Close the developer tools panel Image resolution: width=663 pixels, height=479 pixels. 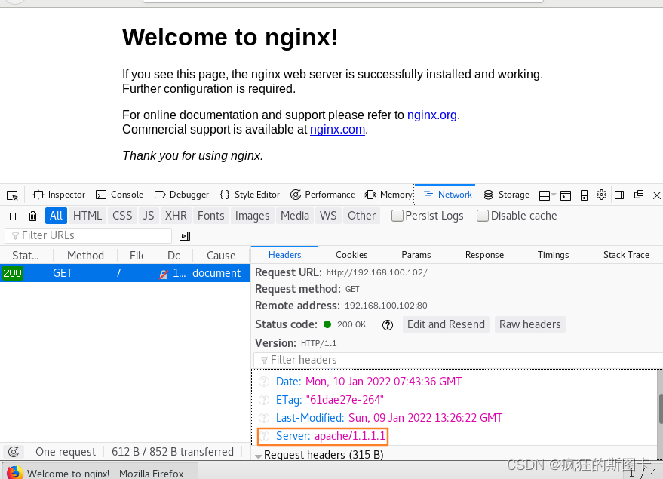[x=657, y=195]
